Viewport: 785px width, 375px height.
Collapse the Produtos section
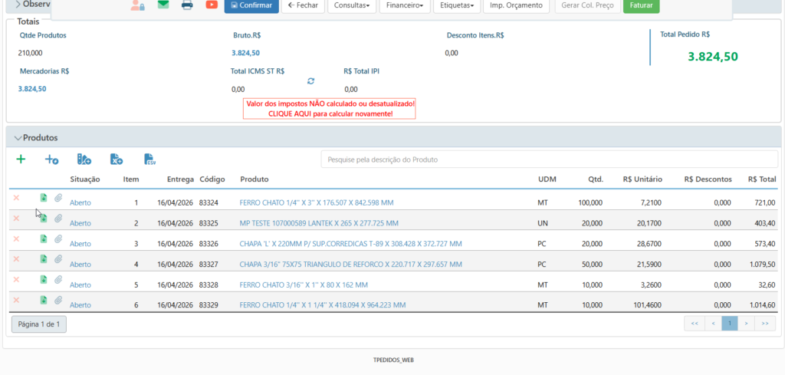point(18,138)
